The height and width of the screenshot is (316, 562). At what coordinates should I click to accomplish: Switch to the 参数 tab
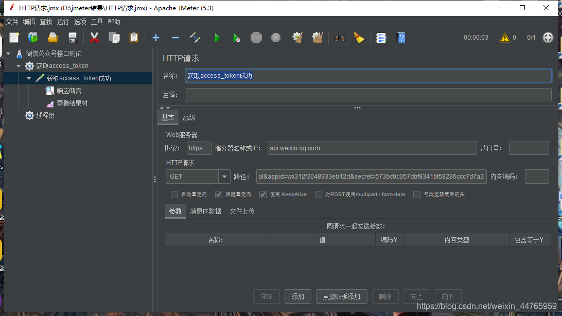coord(175,211)
